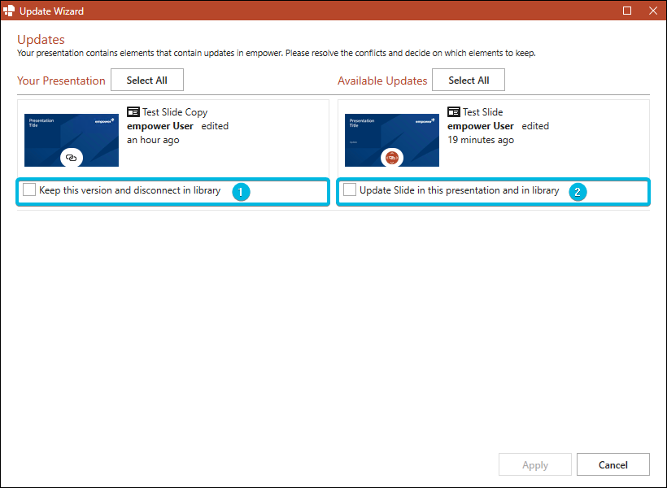Click the 'Available Updates' heading
Viewport: 667px width, 488px height.
tap(382, 81)
